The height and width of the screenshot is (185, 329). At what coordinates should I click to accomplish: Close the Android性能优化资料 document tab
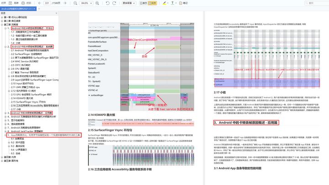[34, 9]
